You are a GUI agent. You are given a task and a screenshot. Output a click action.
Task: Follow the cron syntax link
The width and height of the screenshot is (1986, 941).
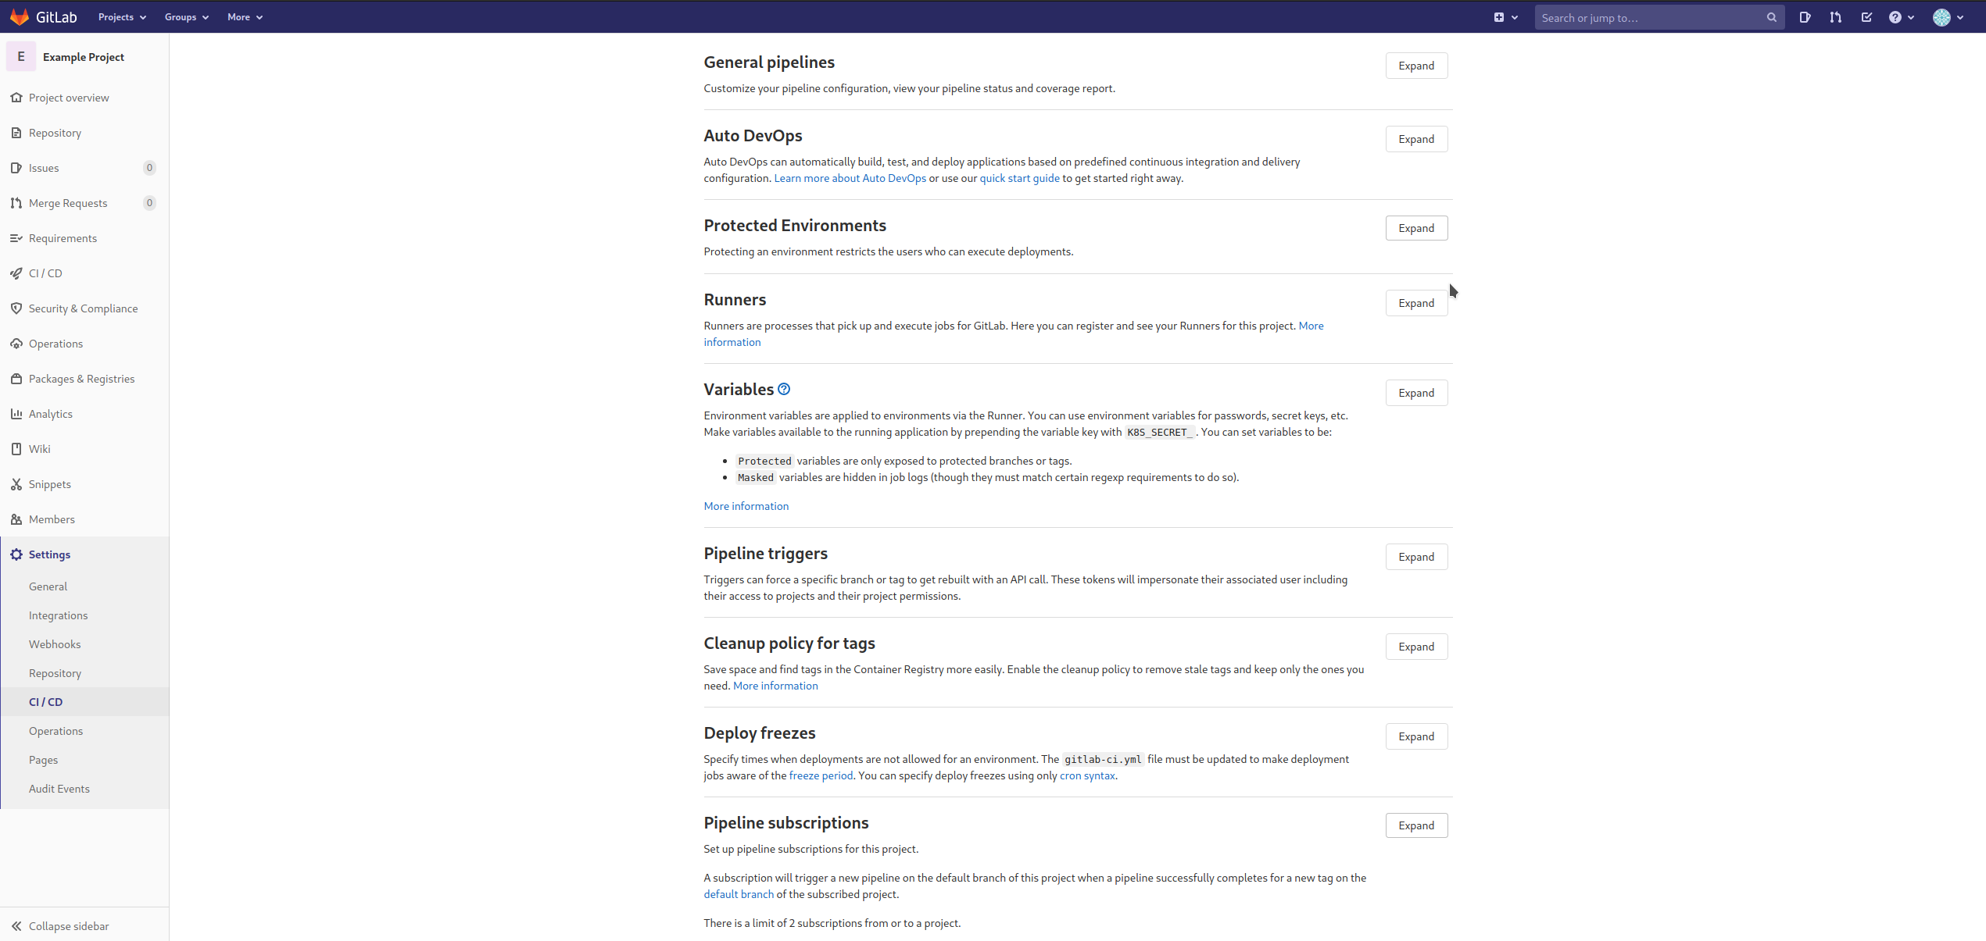[x=1086, y=775]
